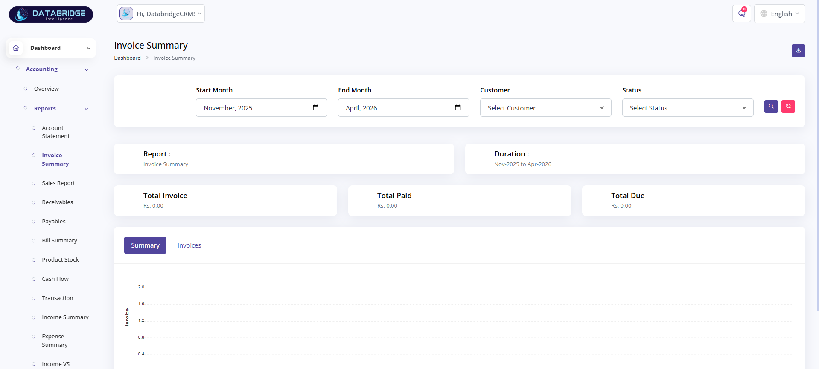Go to Receivables report
Viewport: 819px width, 369px height.
57,202
